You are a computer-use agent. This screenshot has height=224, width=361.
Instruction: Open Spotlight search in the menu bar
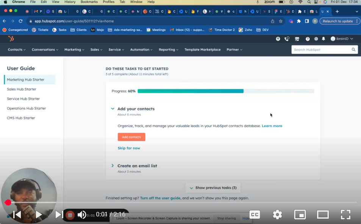pos(309,2)
